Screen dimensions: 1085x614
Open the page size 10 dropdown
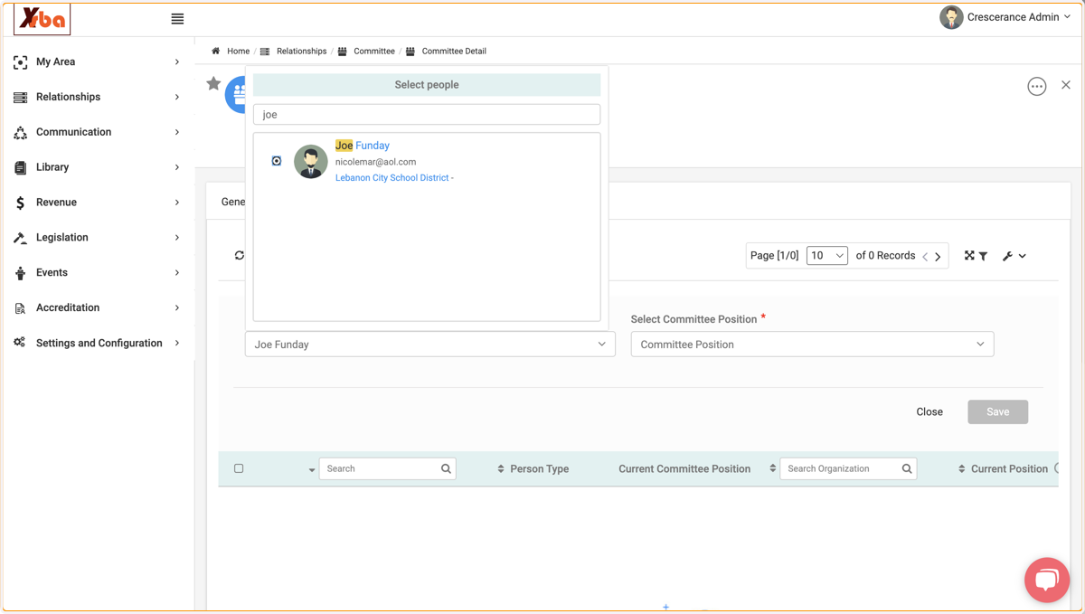point(827,256)
